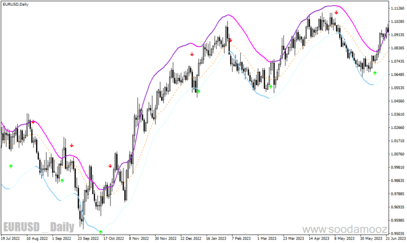Click the red down arrow at early February 2023 top
Image resolution: width=407 pixels, height=243 pixels.
tap(230, 40)
